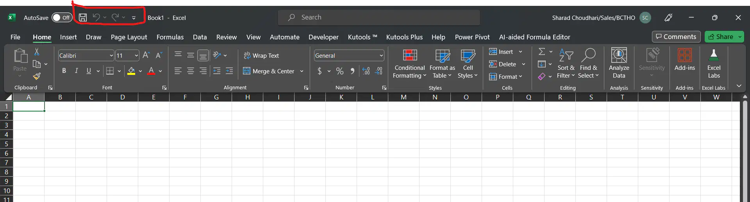Open Find & Select menu
Image resolution: width=750 pixels, height=202 pixels.
tap(588, 64)
